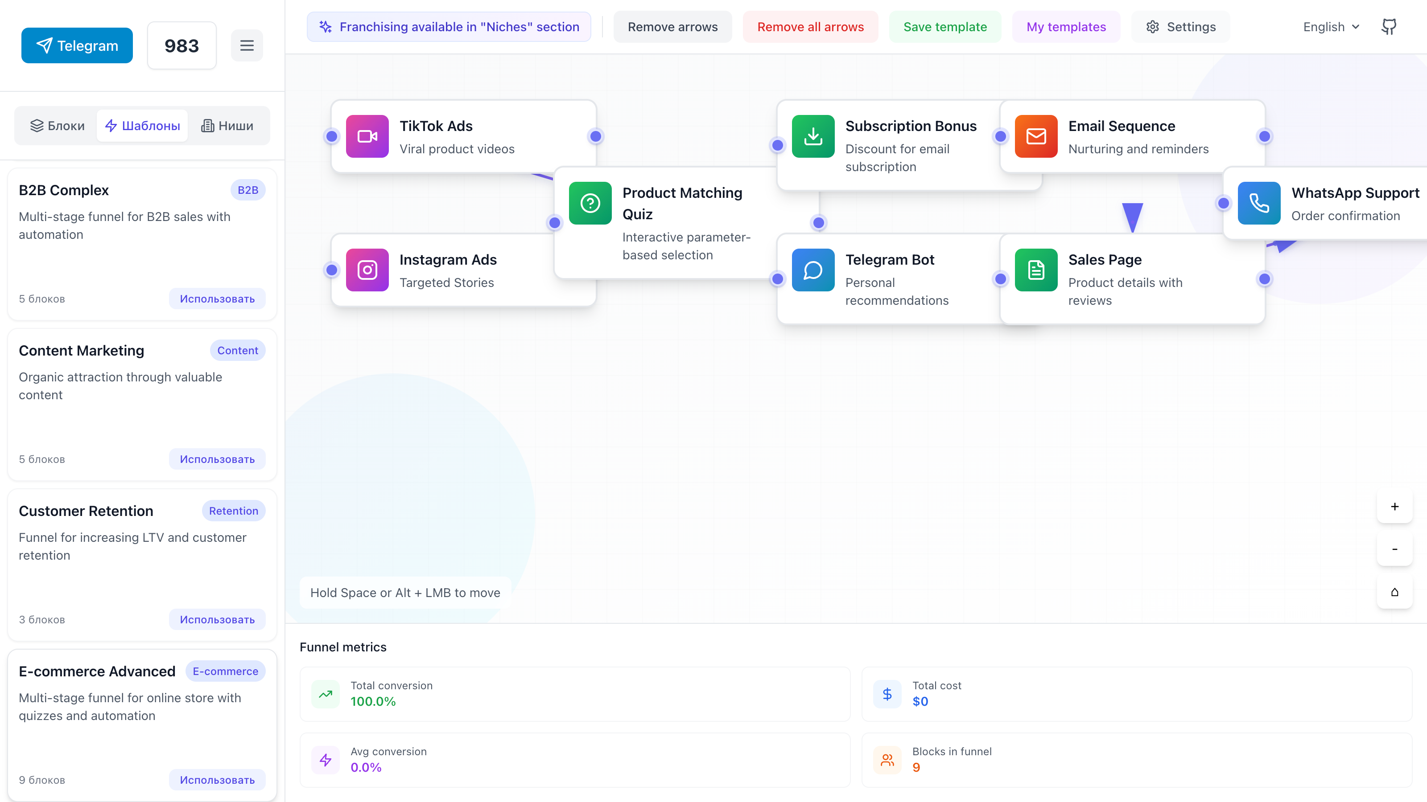Image resolution: width=1427 pixels, height=802 pixels.
Task: Select the WhatsApp Support block title
Action: click(x=1356, y=193)
